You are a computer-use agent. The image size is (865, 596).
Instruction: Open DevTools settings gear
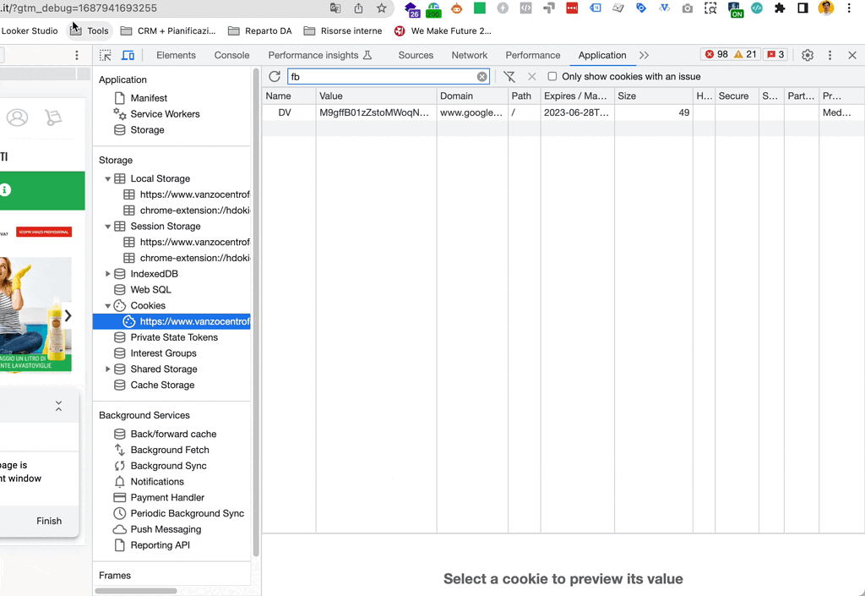click(808, 55)
